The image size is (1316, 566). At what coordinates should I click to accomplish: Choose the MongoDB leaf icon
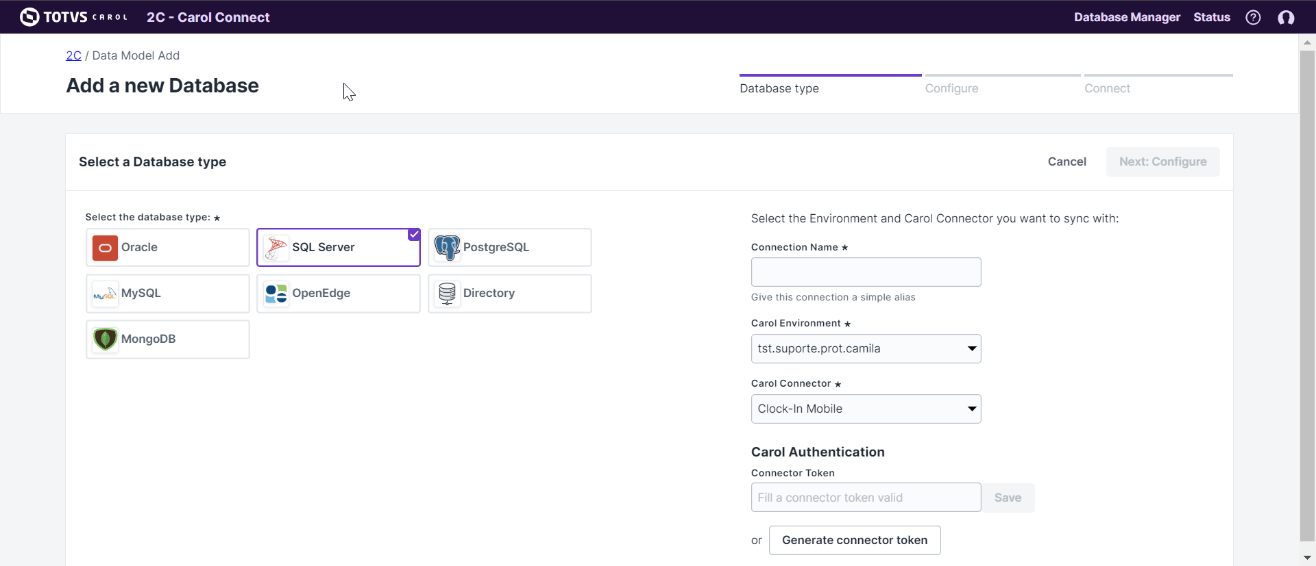coord(105,339)
